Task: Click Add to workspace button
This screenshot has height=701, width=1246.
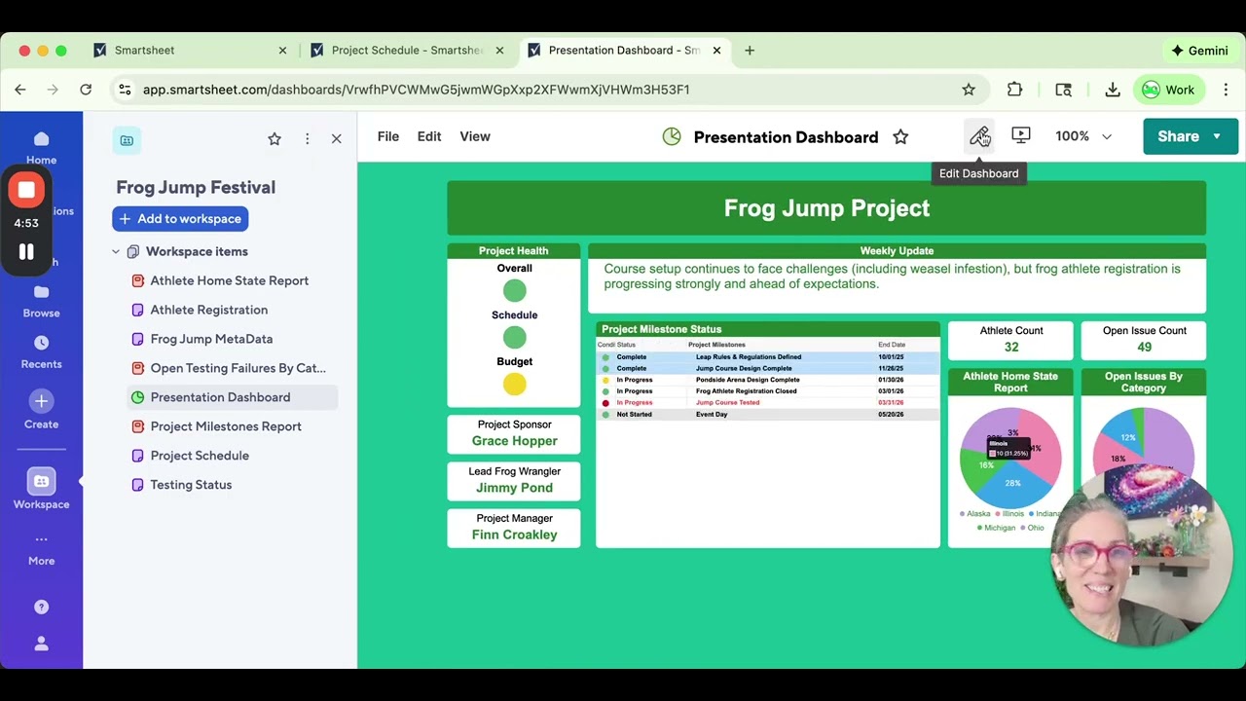Action: tap(180, 219)
